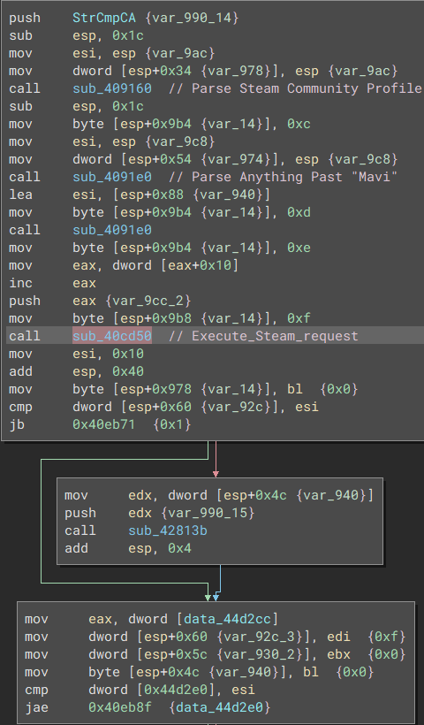Click first sub_4091e0 call with Mavi comment

112,177
